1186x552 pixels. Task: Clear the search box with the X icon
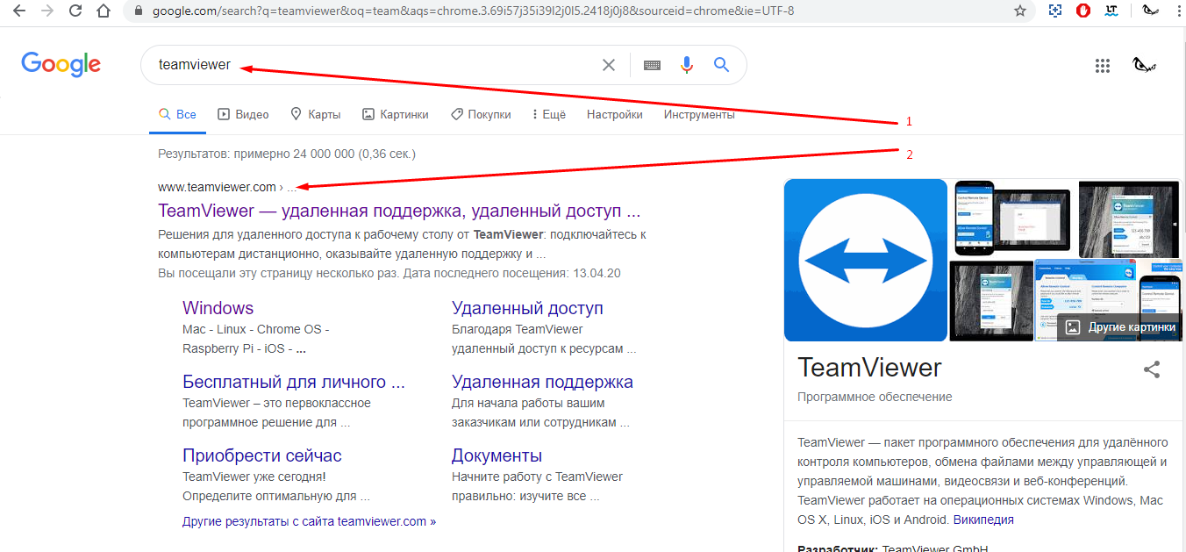(609, 65)
